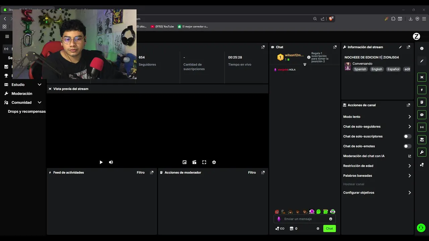Open the hamburger menu in Kick dashboard
429x241 pixels.
point(7,36)
